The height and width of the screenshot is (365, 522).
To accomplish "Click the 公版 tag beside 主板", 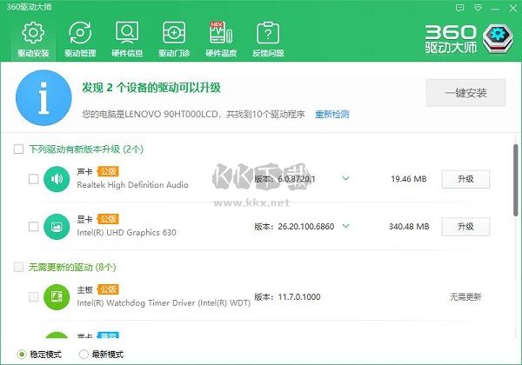I will 108,289.
